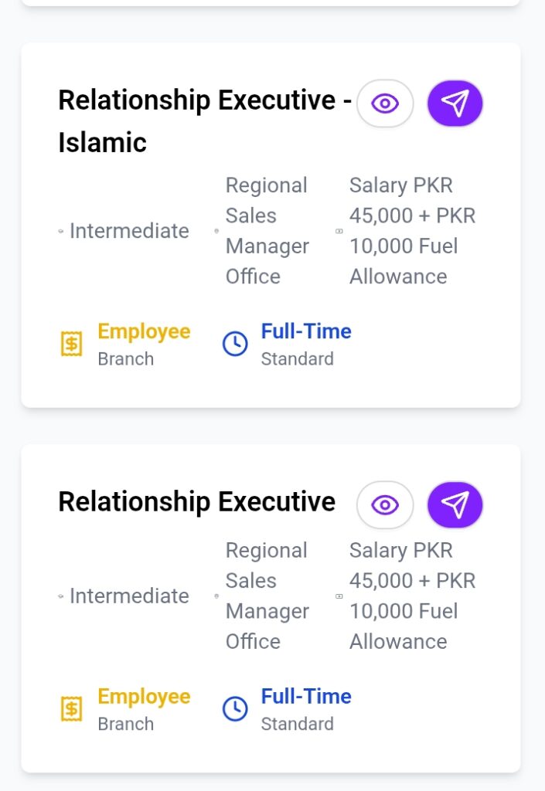
Task: Toggle visibility preview for Relationship Executive - Islamic job
Action: [385, 102]
